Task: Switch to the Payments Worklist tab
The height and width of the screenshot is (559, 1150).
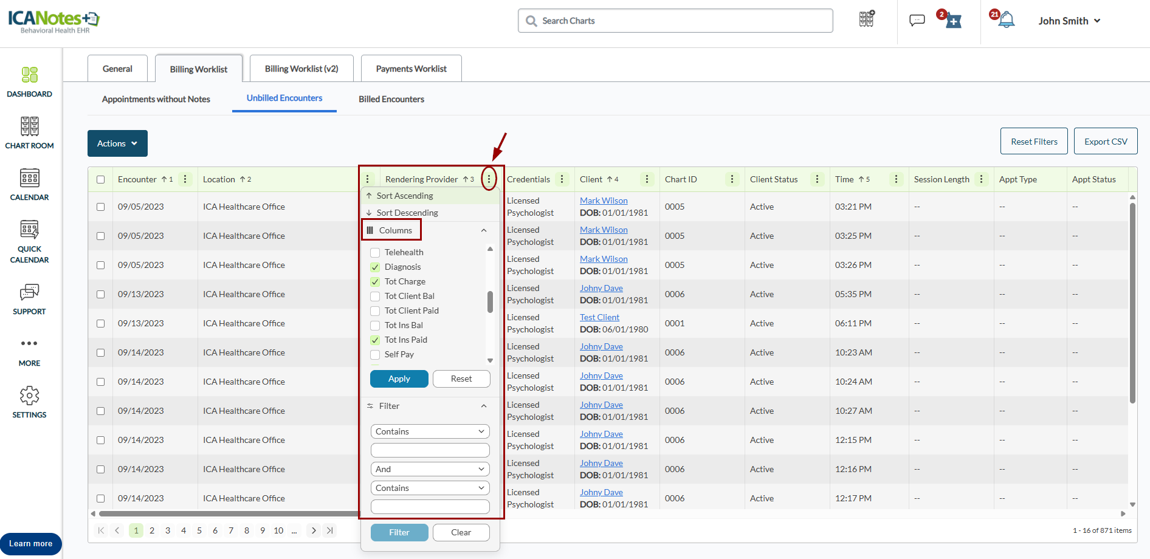Action: pos(411,69)
